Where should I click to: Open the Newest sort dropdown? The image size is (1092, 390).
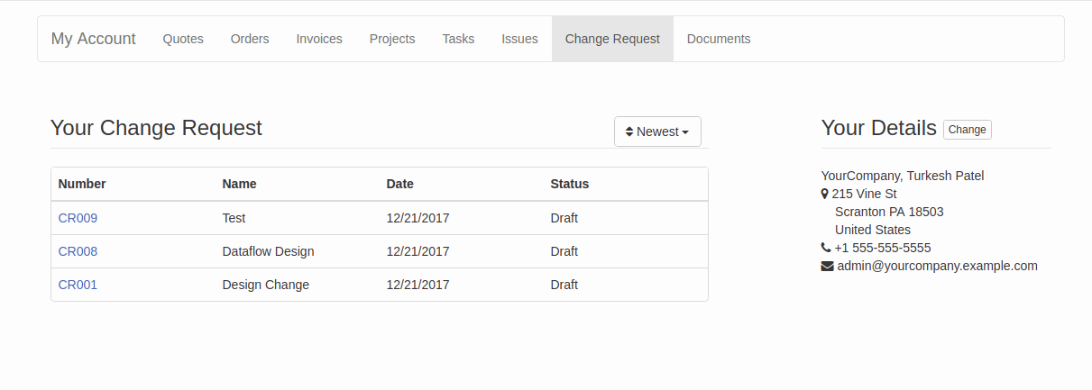(x=657, y=132)
